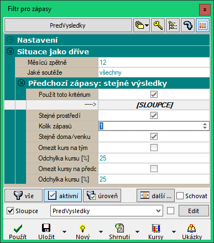Image resolution: width=214 pixels, height=243 pixels.
Task: Click the Kolik zápasů spinner arrows
Action: [x=205, y=126]
